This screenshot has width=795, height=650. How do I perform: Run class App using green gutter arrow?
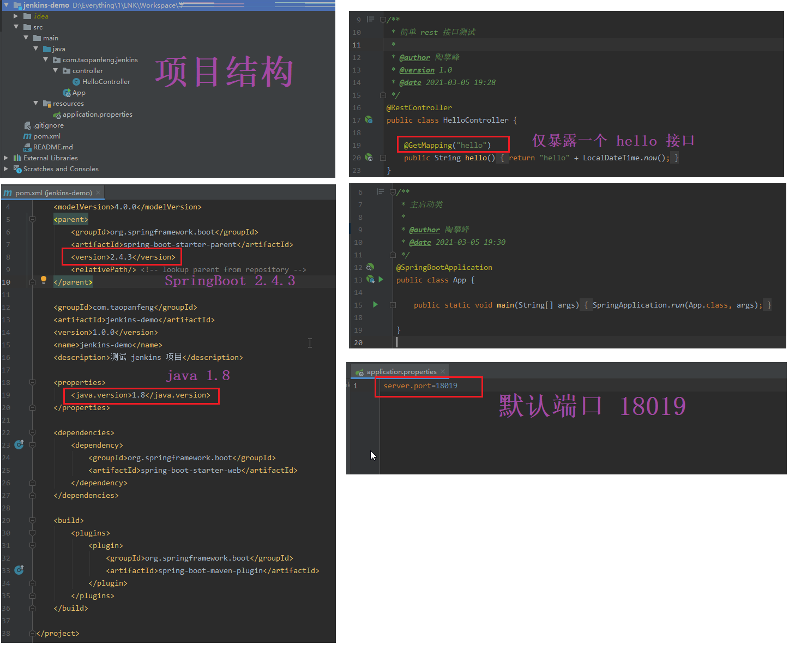[x=381, y=279]
